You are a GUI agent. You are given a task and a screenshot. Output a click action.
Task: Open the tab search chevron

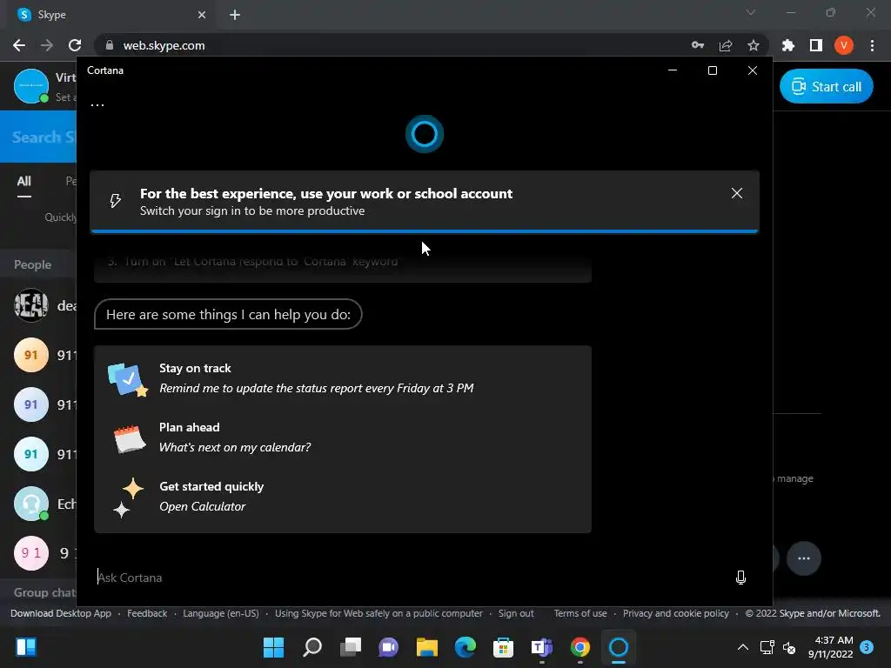click(751, 12)
